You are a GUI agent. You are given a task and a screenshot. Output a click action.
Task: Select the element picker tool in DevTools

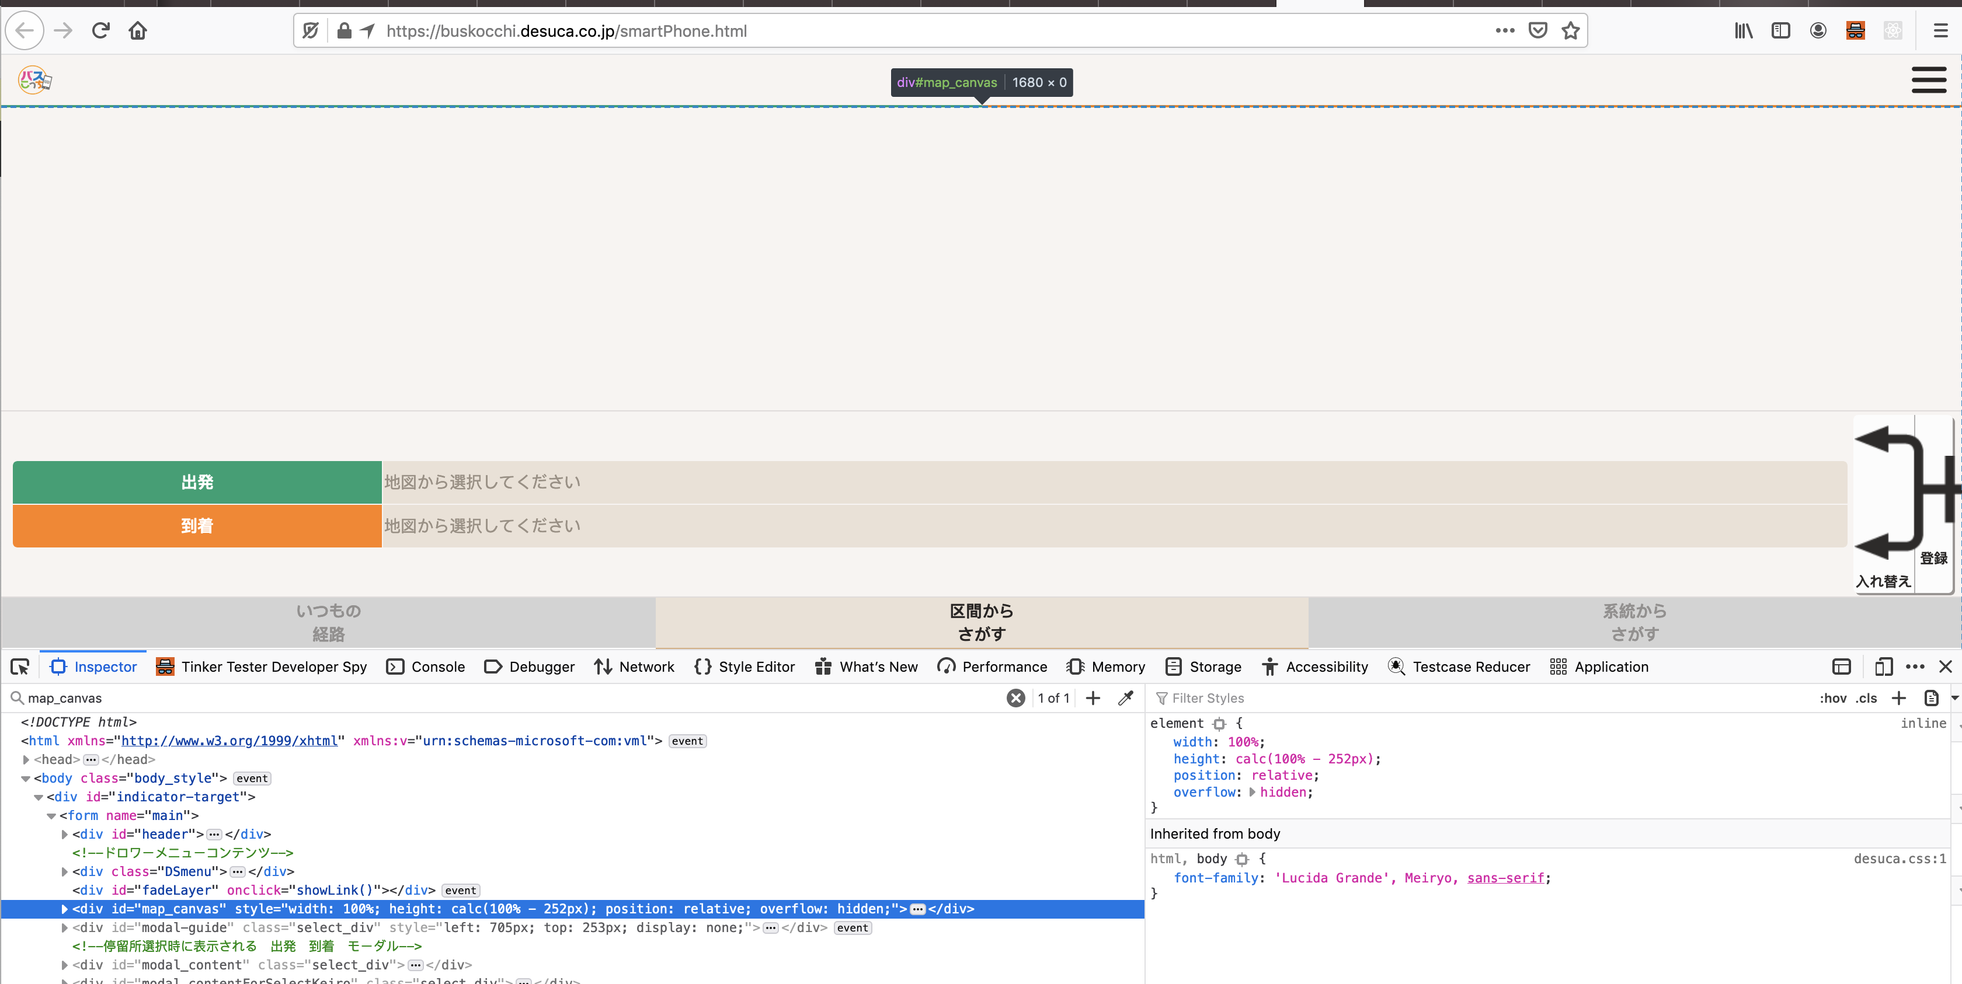[x=19, y=667]
